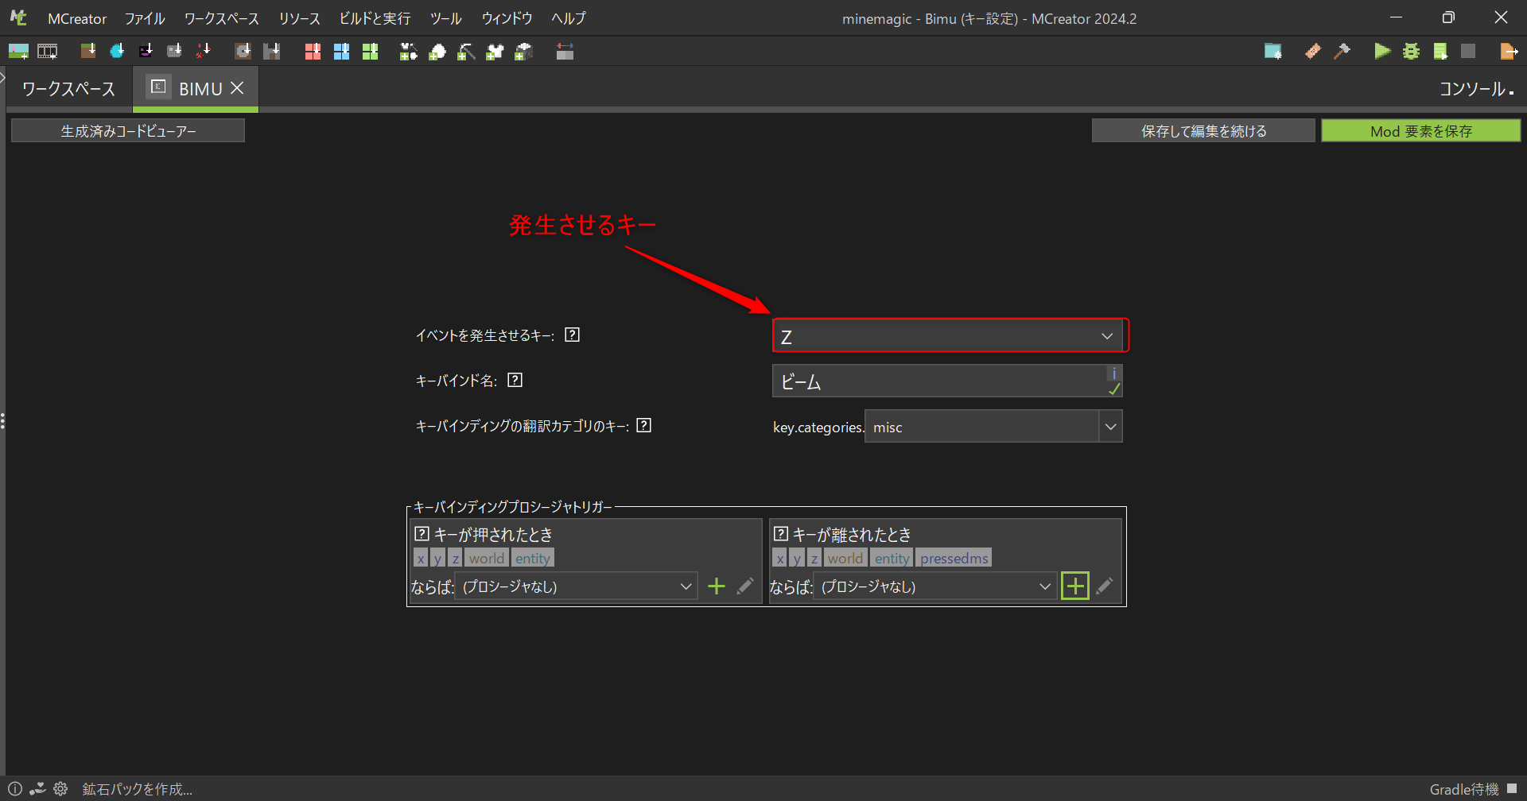Image resolution: width=1527 pixels, height=801 pixels.
Task: Click the import block texture icon
Action: click(88, 52)
